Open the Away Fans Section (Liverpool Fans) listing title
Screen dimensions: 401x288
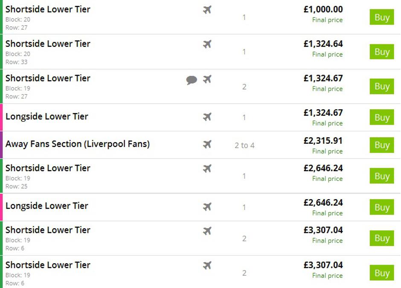(77, 144)
